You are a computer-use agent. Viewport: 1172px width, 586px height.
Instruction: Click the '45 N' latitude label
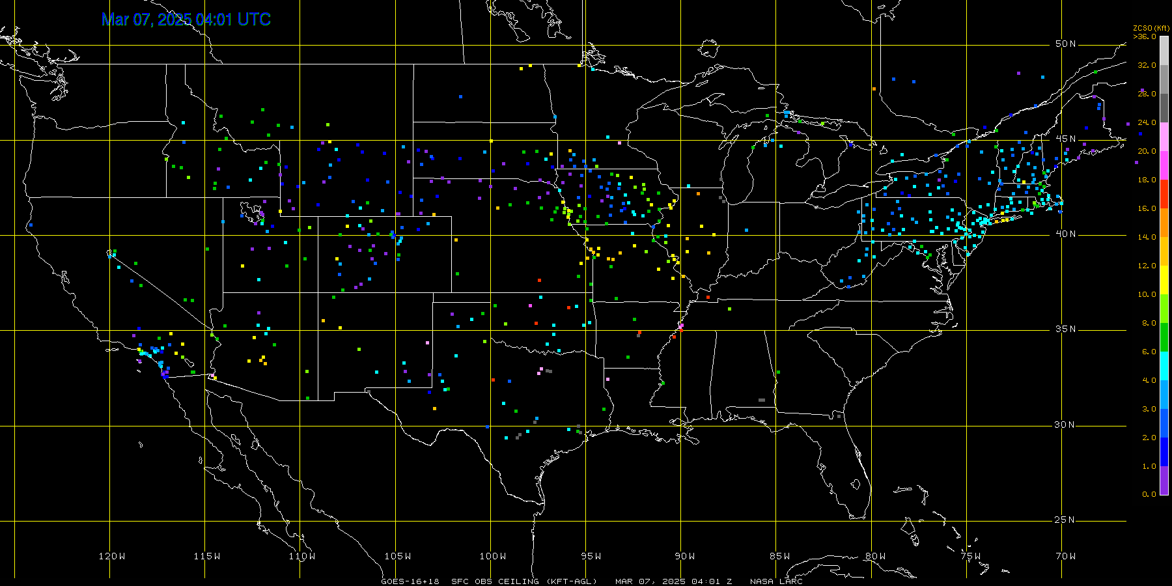tap(1066, 139)
